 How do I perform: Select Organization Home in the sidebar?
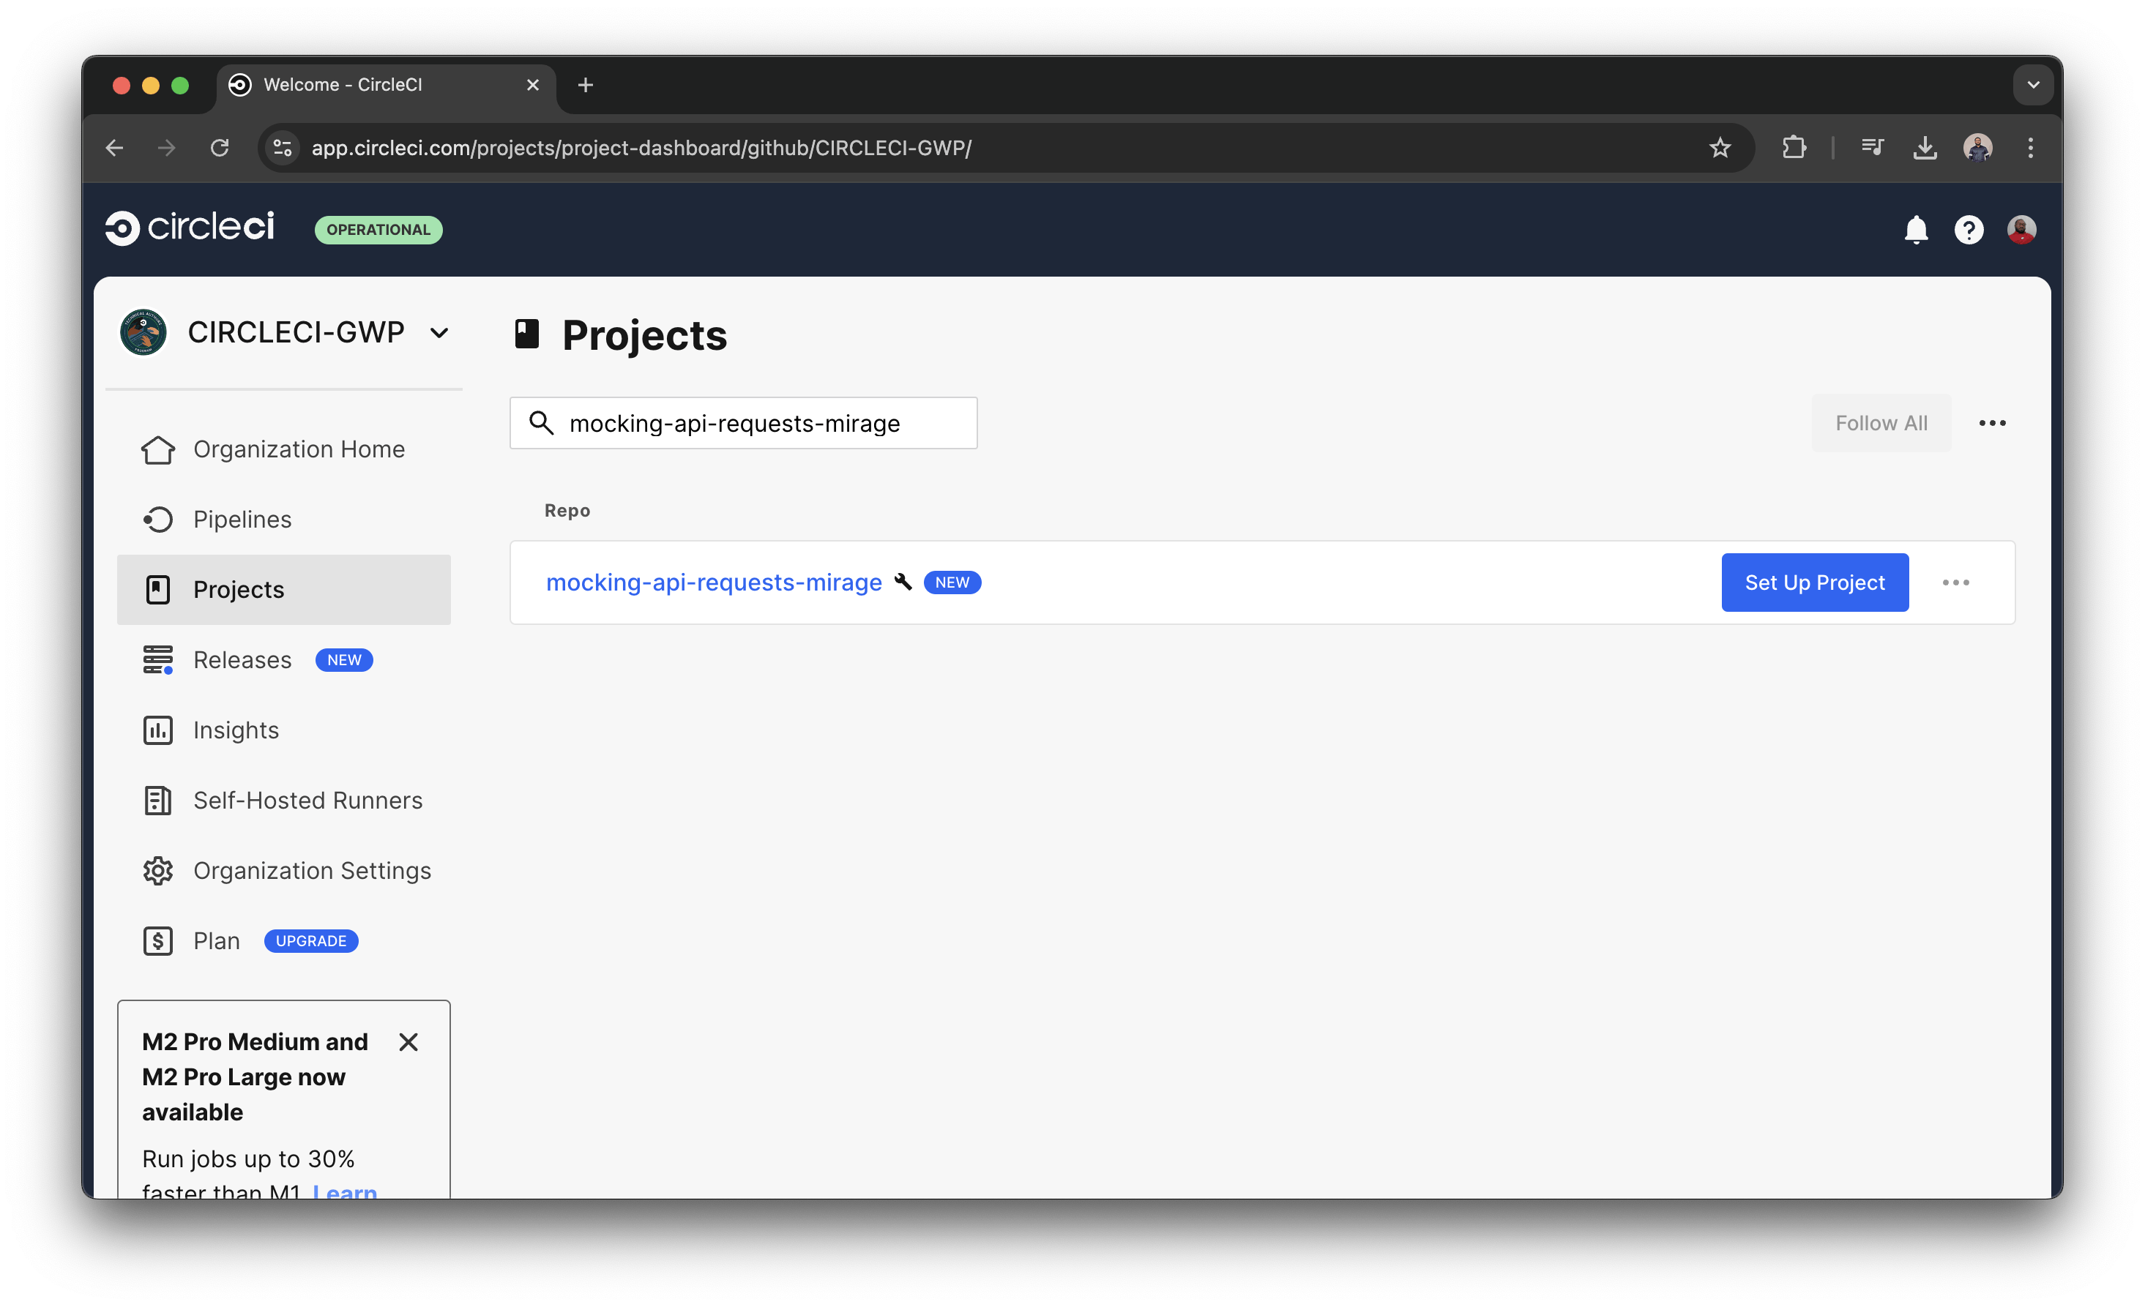click(299, 449)
